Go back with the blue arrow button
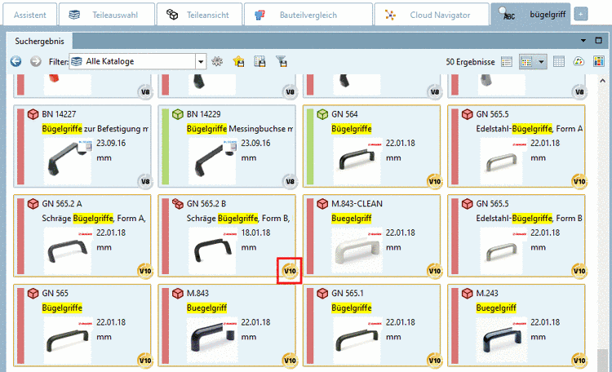612x372 pixels. [x=16, y=61]
